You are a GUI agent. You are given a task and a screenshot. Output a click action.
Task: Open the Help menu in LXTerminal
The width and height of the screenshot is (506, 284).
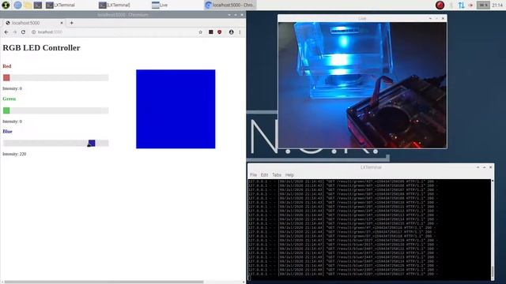point(289,175)
